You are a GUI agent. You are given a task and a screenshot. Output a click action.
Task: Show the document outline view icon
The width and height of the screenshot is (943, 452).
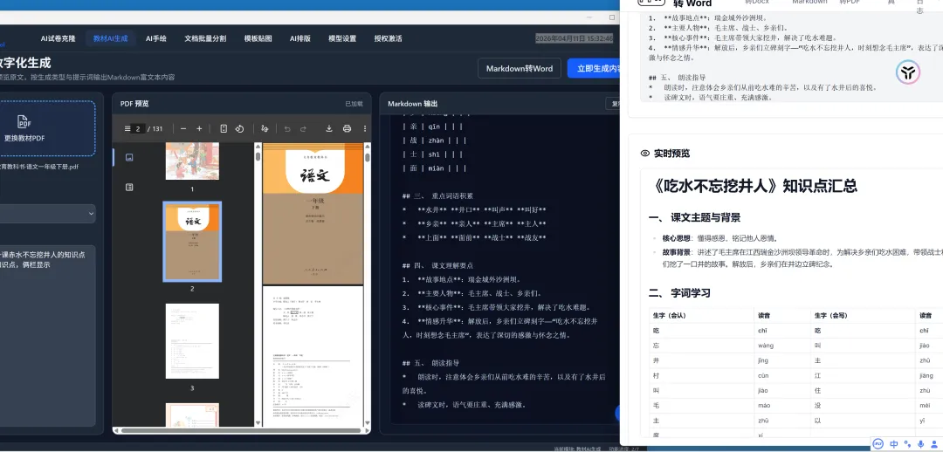(128, 188)
